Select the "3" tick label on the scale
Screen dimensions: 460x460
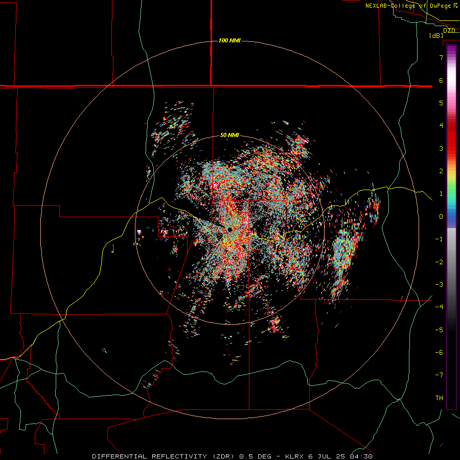(x=441, y=148)
